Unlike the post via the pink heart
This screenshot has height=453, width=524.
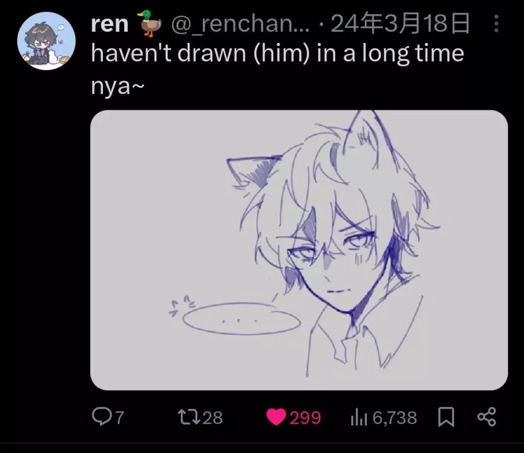tap(276, 417)
